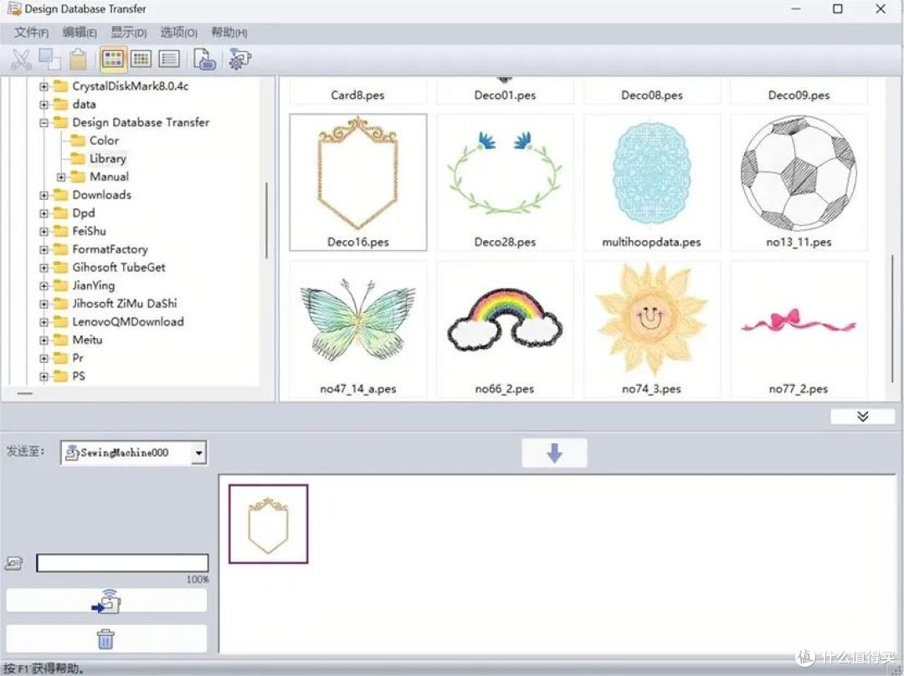
Task: Open the 文件(F) menu
Action: [31, 33]
